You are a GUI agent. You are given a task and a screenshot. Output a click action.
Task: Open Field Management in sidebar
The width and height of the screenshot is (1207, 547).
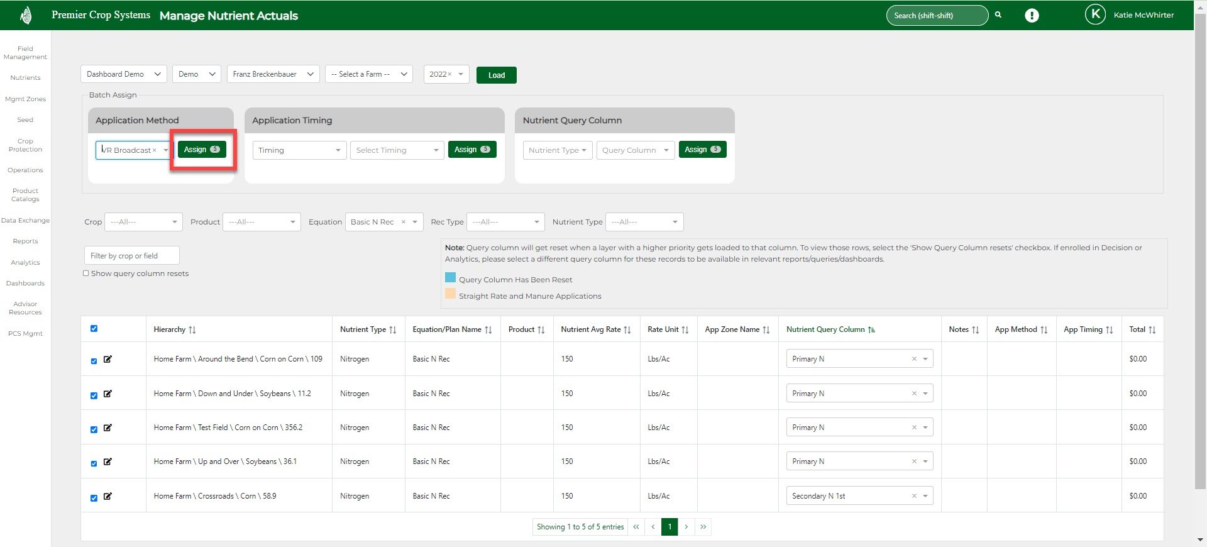pyautogui.click(x=25, y=53)
